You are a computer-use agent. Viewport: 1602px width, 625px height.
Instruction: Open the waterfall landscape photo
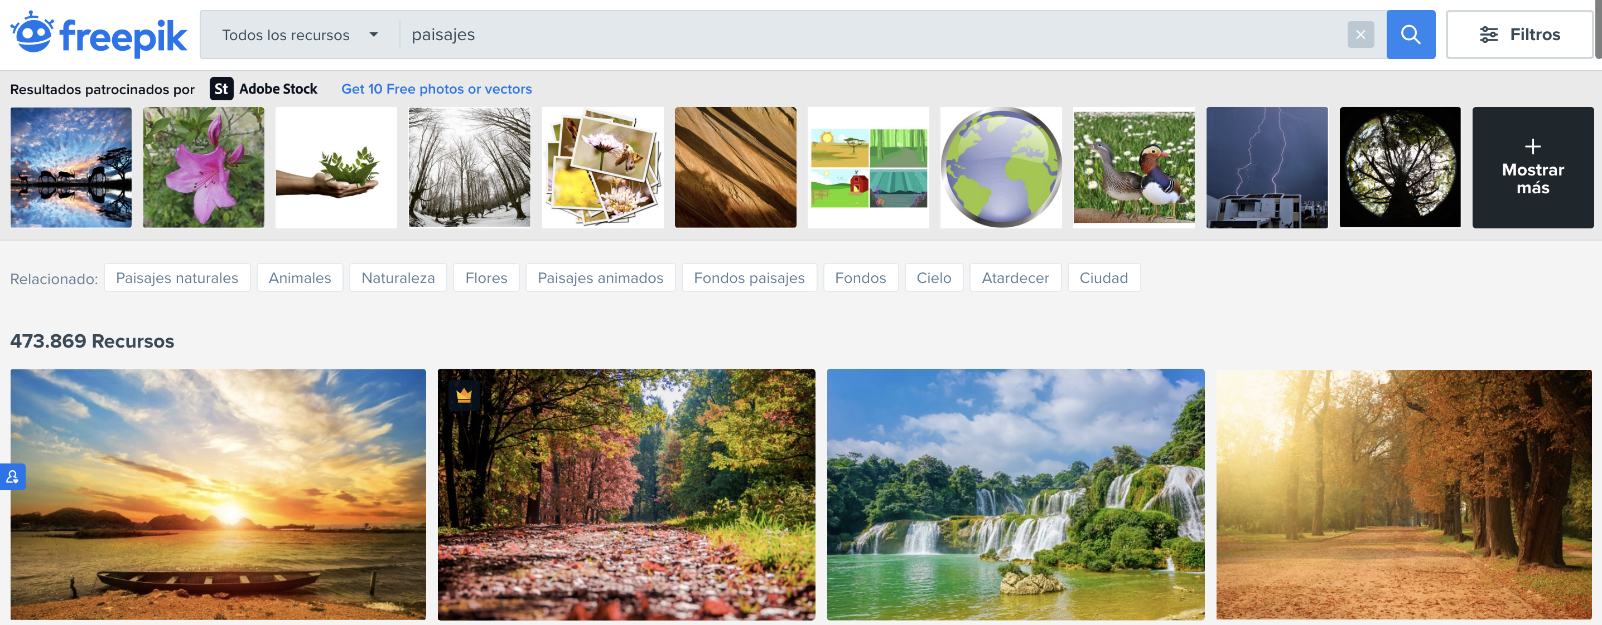pyautogui.click(x=1016, y=495)
